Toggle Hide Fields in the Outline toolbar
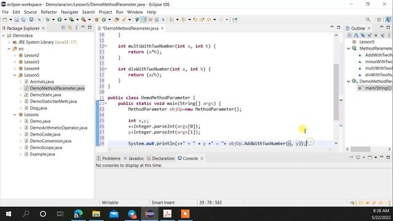 tap(363, 36)
